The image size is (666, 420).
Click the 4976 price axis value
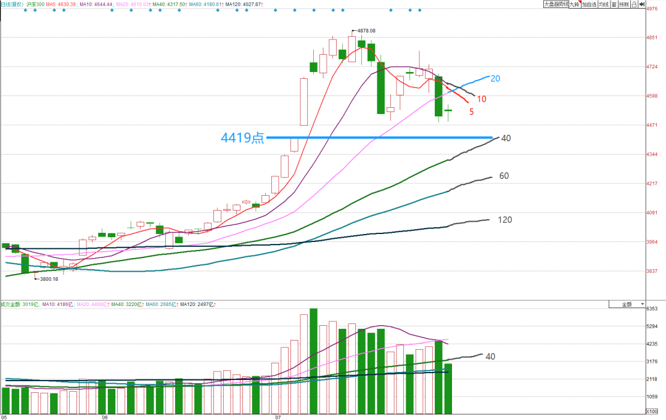[652, 9]
